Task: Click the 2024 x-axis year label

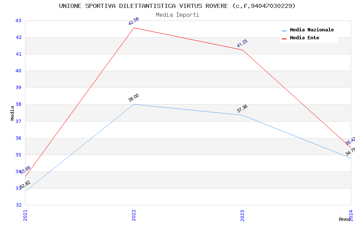Action: tap(351, 215)
